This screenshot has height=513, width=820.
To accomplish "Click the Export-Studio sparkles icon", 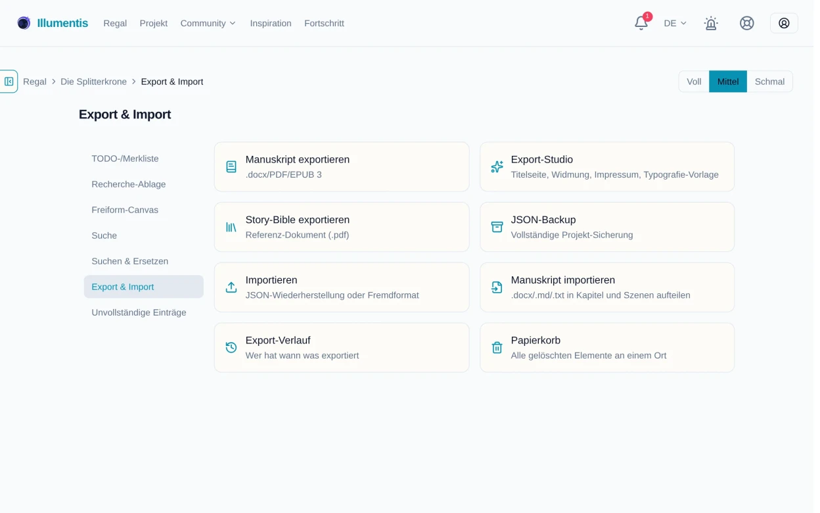I will 497,167.
